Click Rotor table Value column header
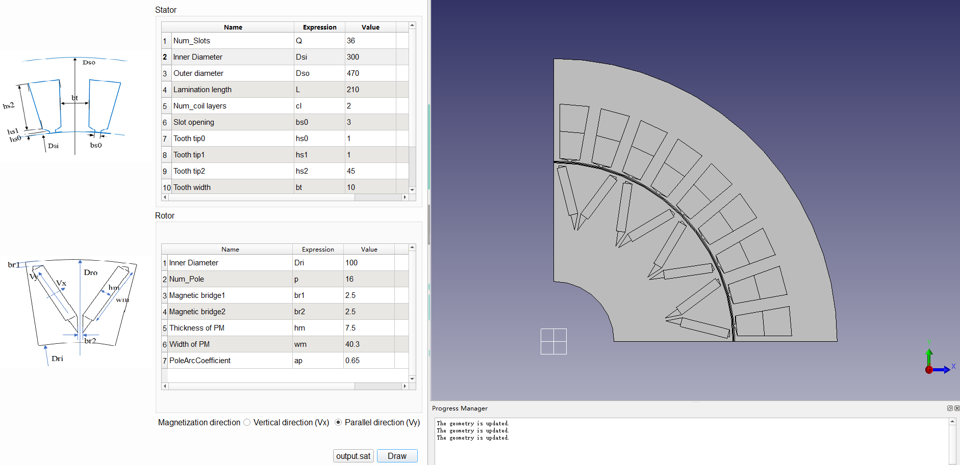 369,249
